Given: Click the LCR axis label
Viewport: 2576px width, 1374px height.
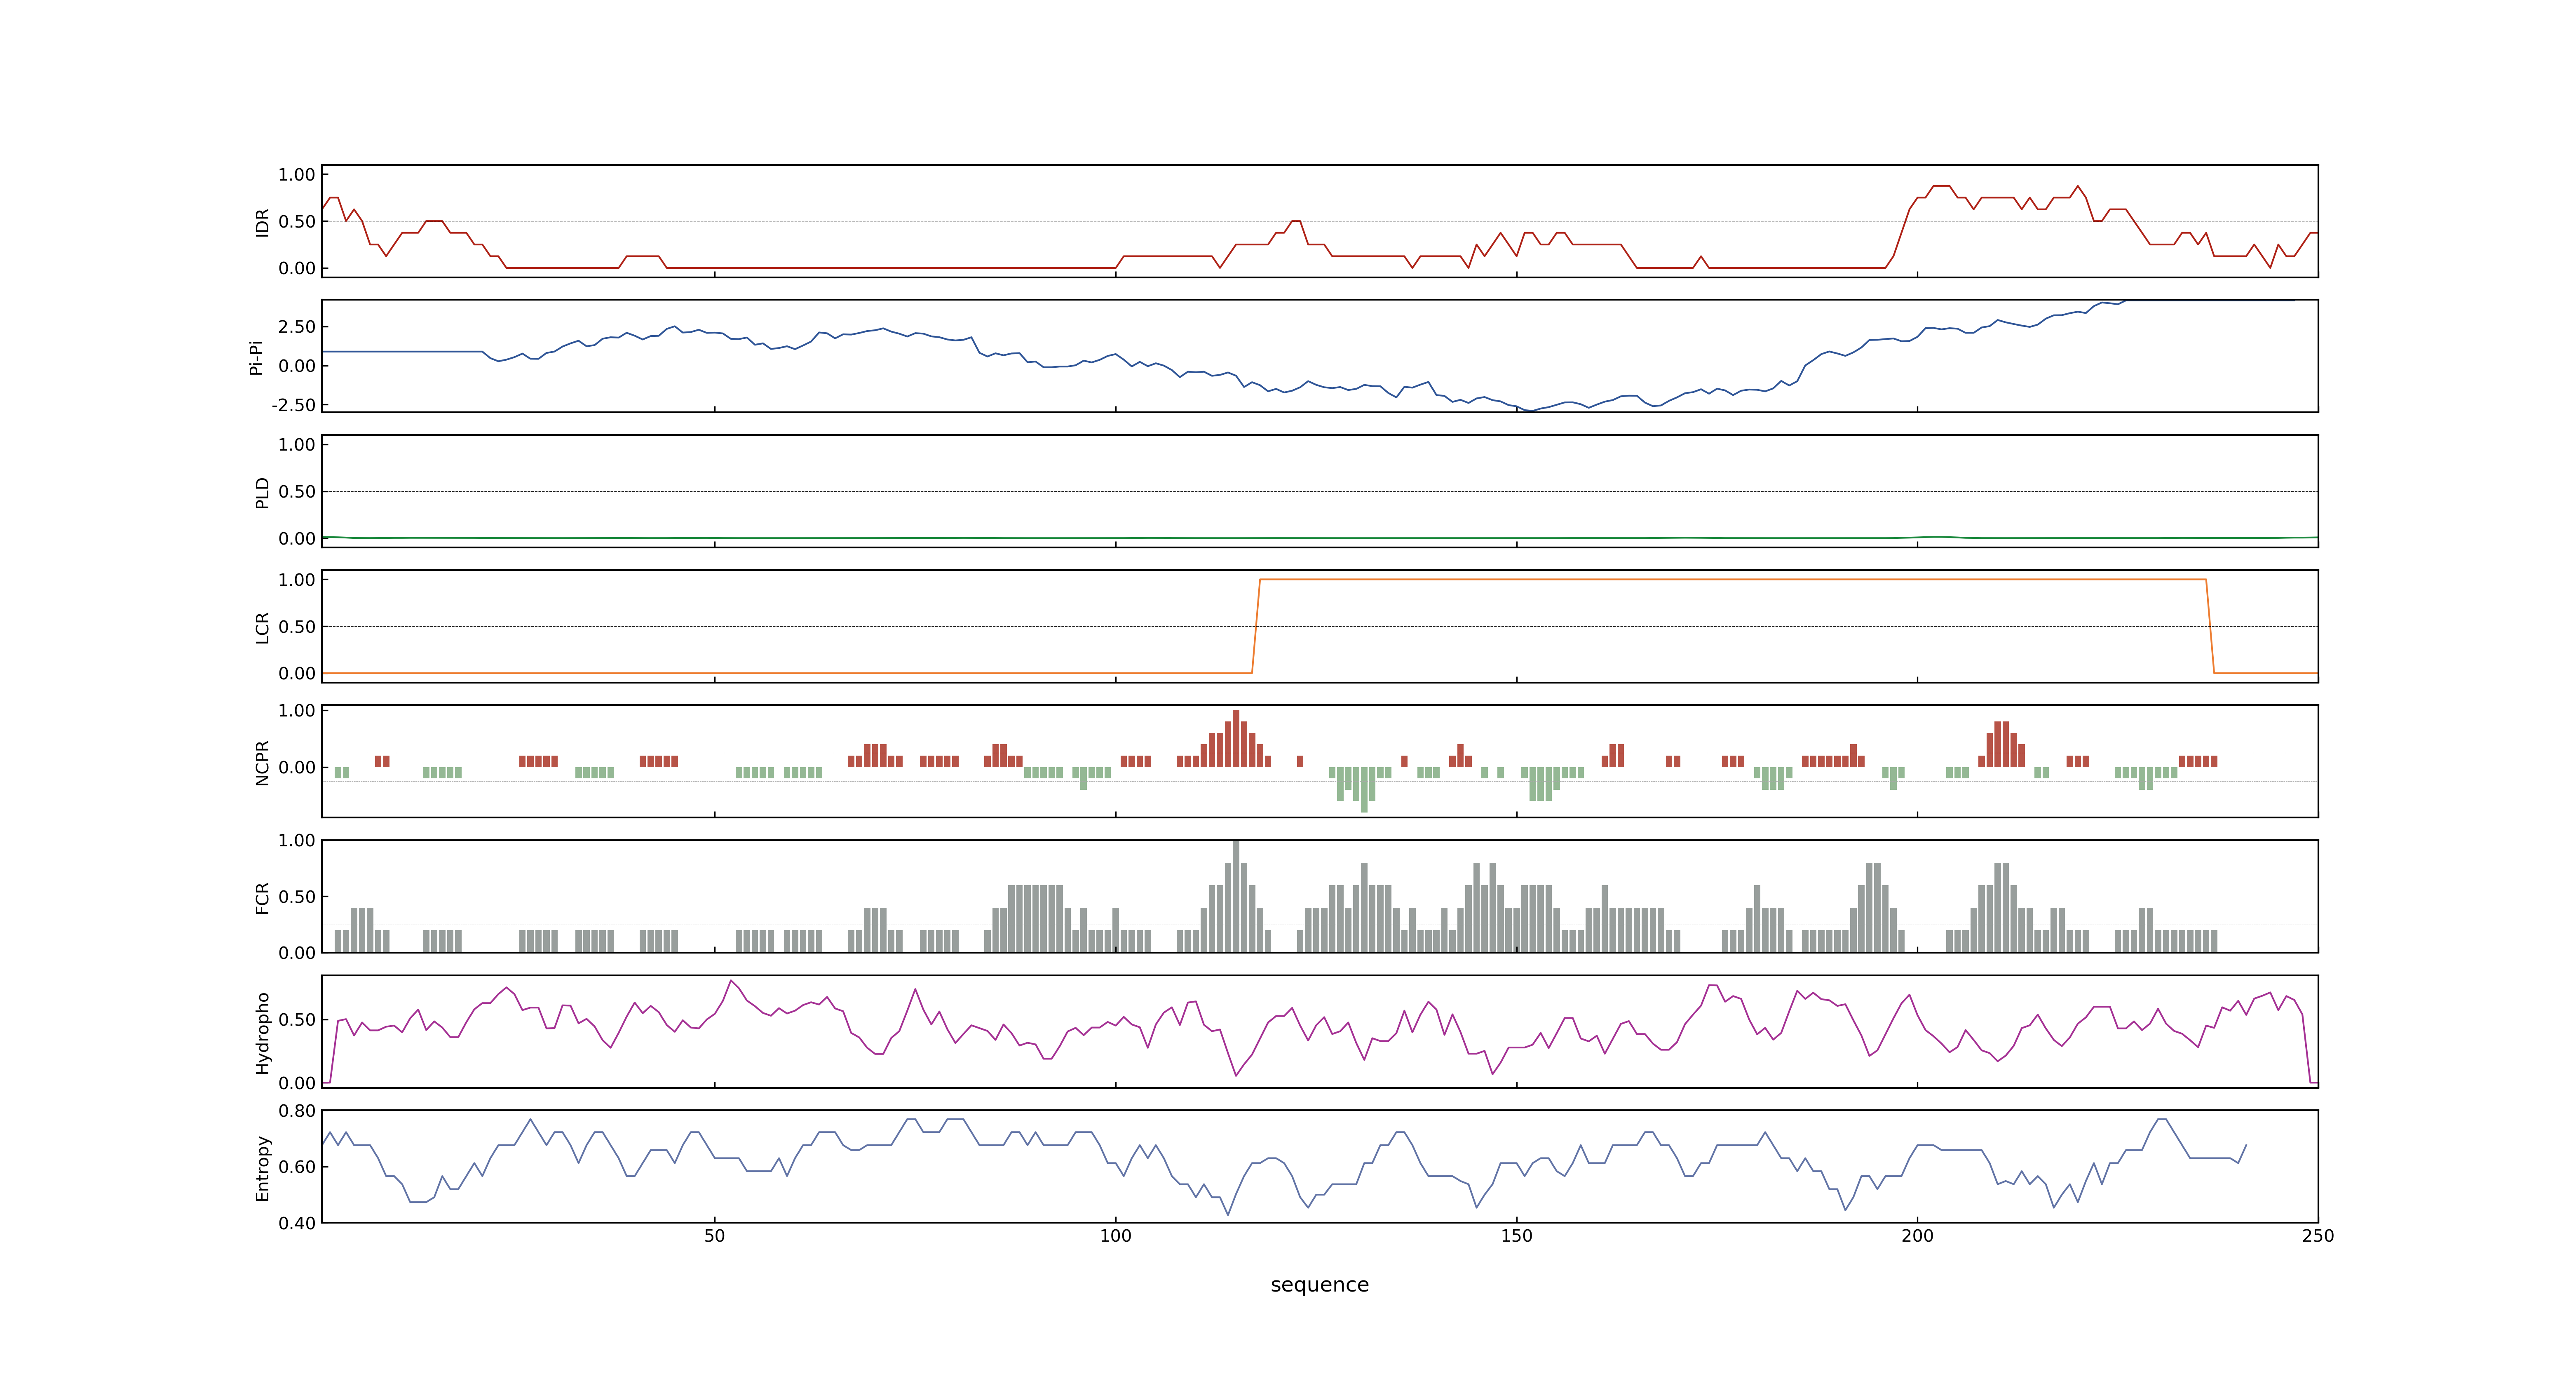Looking at the screenshot, I should click(262, 628).
